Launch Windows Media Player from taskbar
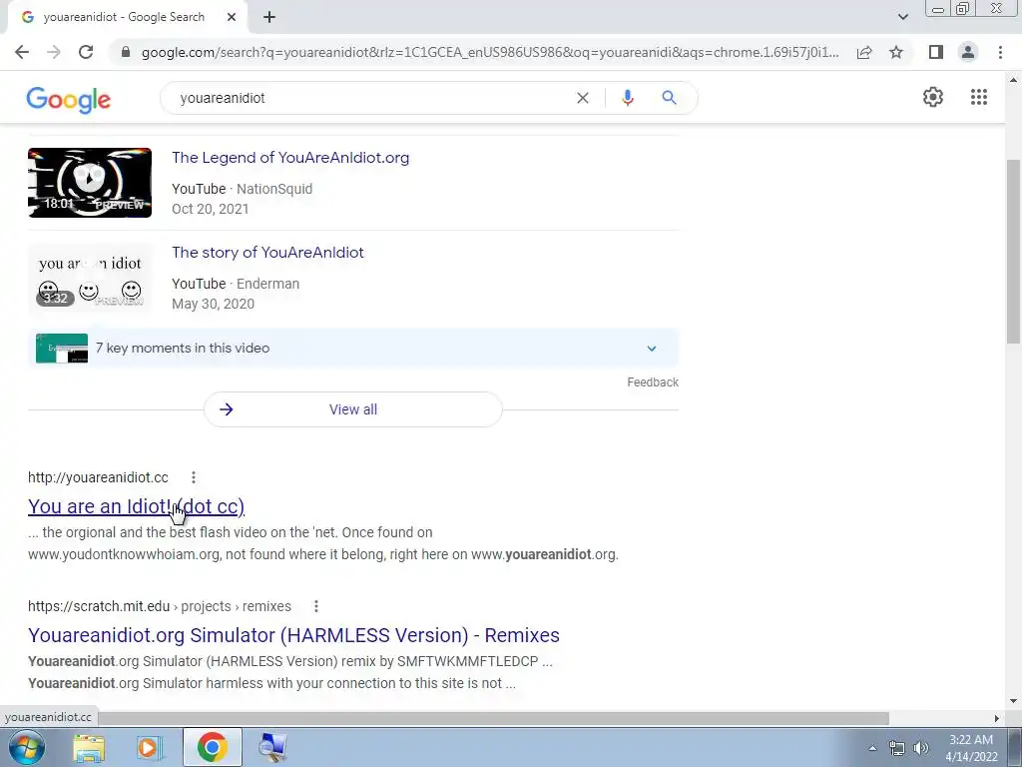 (x=150, y=747)
